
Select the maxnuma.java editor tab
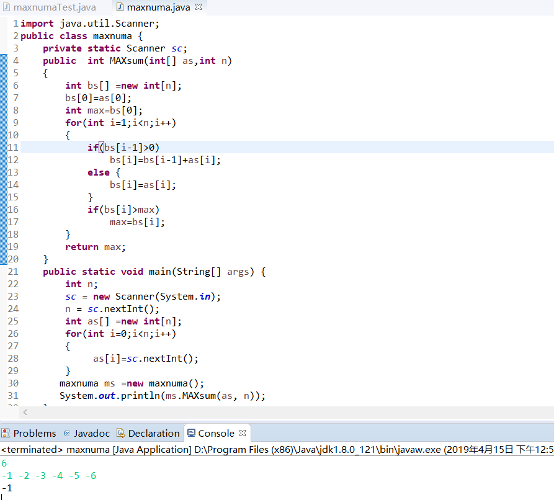158,7
